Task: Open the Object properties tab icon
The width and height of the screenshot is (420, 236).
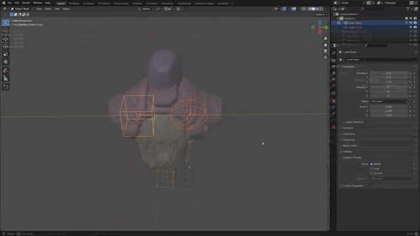Action: pos(334,101)
